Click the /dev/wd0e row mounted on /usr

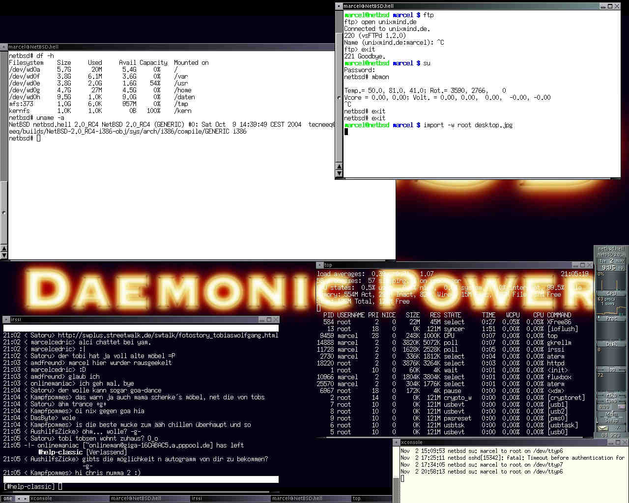pos(98,84)
